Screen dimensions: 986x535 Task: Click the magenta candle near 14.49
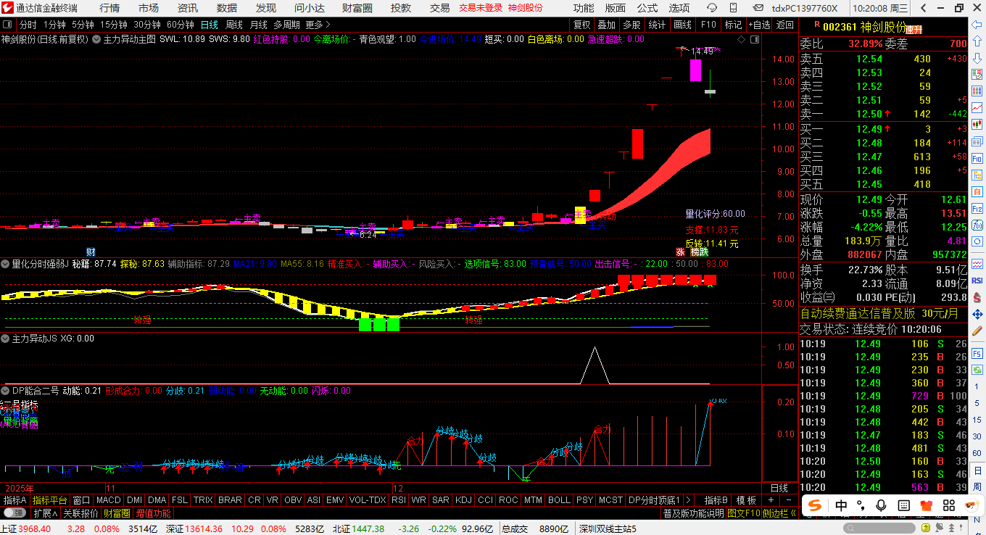[x=695, y=70]
